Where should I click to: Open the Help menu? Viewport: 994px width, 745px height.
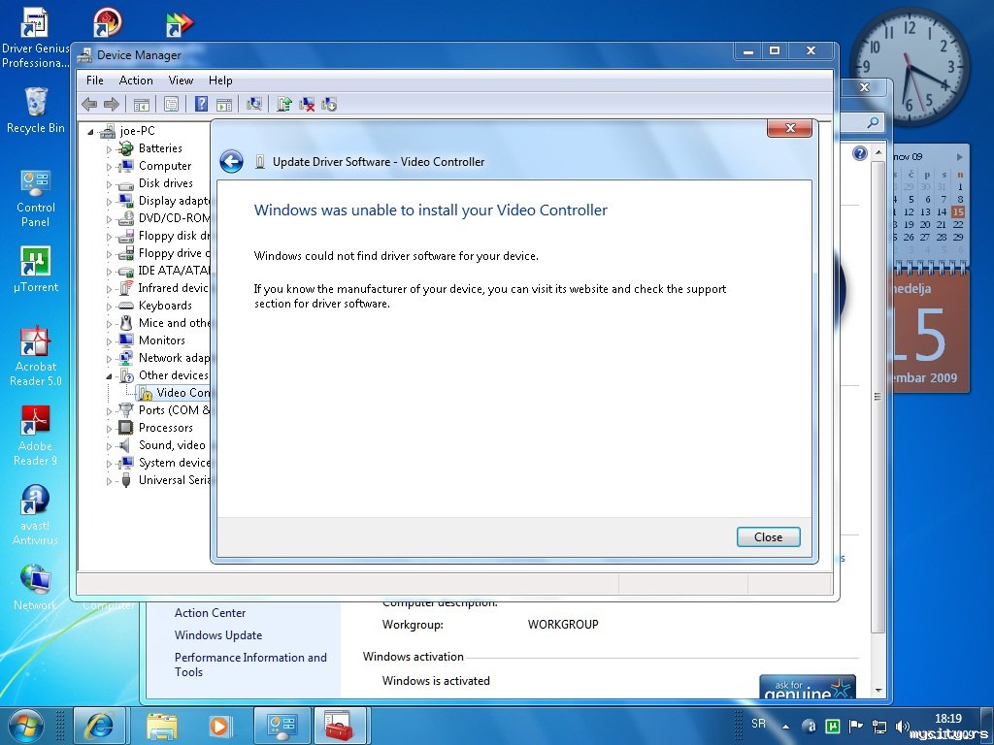coord(220,81)
